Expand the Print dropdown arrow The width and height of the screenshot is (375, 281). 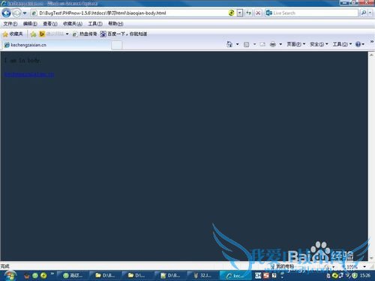click(x=280, y=44)
